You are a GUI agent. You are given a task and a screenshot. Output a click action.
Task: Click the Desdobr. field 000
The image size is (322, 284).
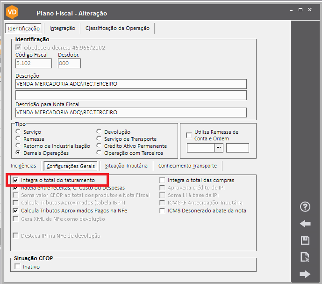[69, 63]
